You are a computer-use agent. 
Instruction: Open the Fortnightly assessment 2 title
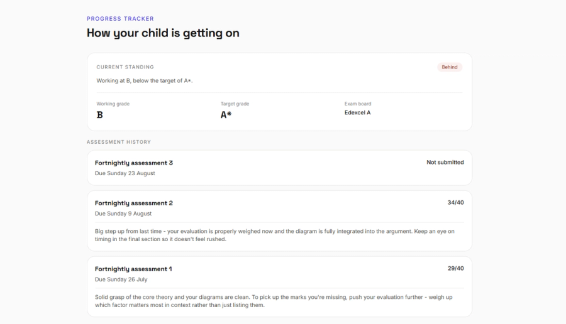pos(134,203)
